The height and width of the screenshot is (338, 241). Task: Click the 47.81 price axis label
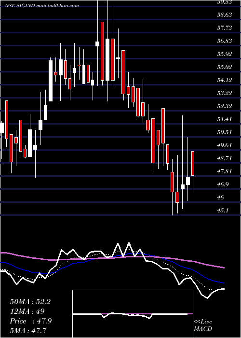click(x=225, y=171)
